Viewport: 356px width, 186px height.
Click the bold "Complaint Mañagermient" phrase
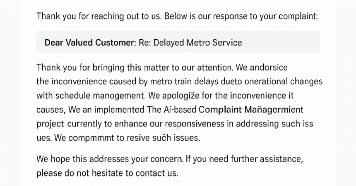click(251, 110)
